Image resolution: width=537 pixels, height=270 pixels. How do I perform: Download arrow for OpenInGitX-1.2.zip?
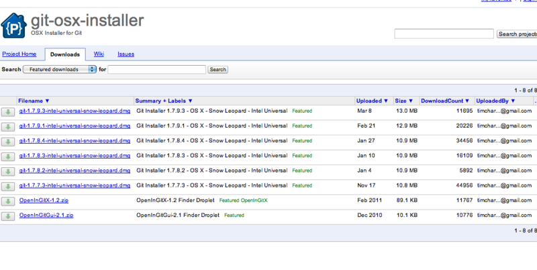click(8, 201)
